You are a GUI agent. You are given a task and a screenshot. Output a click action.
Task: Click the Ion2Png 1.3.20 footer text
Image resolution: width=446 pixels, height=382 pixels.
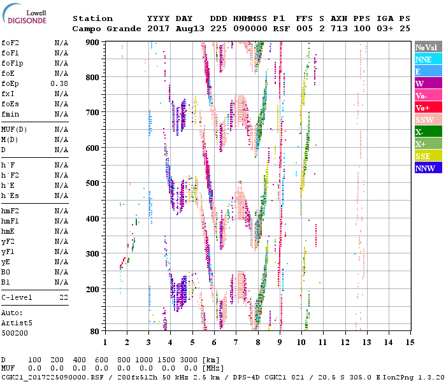tap(414, 378)
